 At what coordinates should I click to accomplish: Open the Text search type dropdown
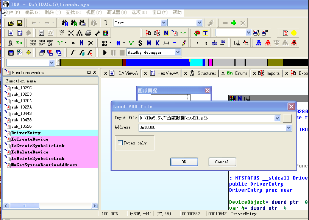click(x=164, y=23)
